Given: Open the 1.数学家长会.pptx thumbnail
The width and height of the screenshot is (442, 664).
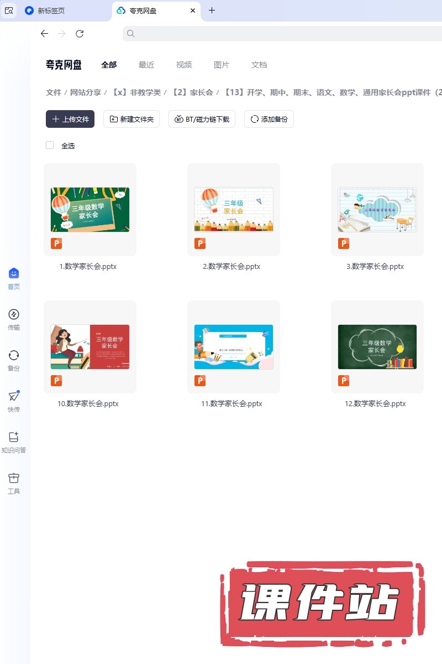Looking at the screenshot, I should pyautogui.click(x=90, y=210).
